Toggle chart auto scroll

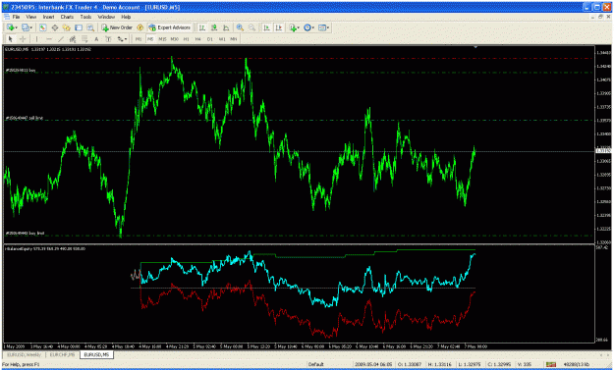pyautogui.click(x=266, y=27)
